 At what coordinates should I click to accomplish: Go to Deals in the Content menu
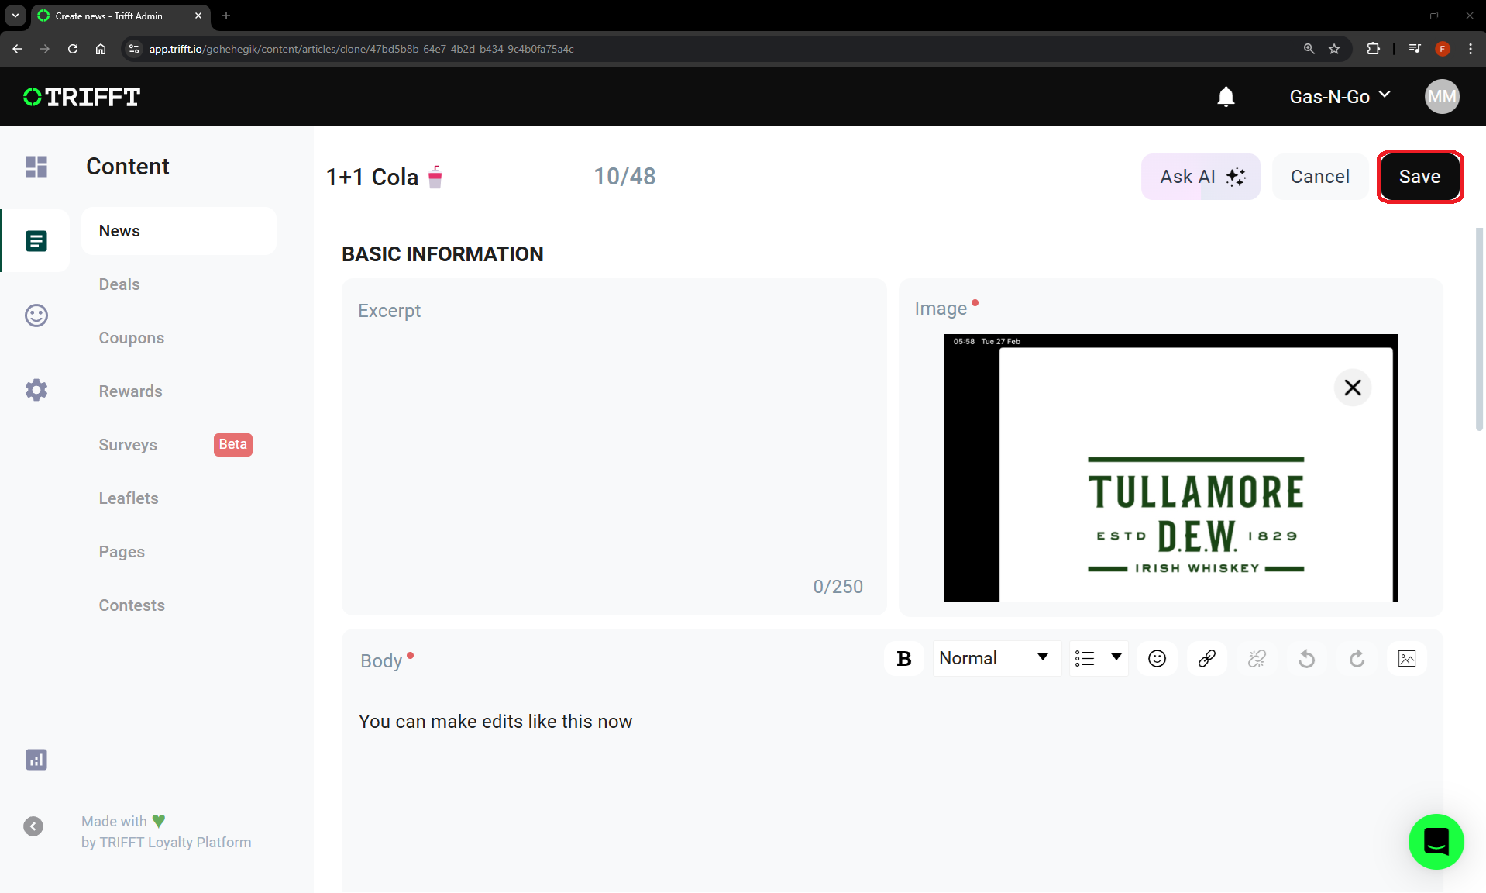click(x=119, y=284)
